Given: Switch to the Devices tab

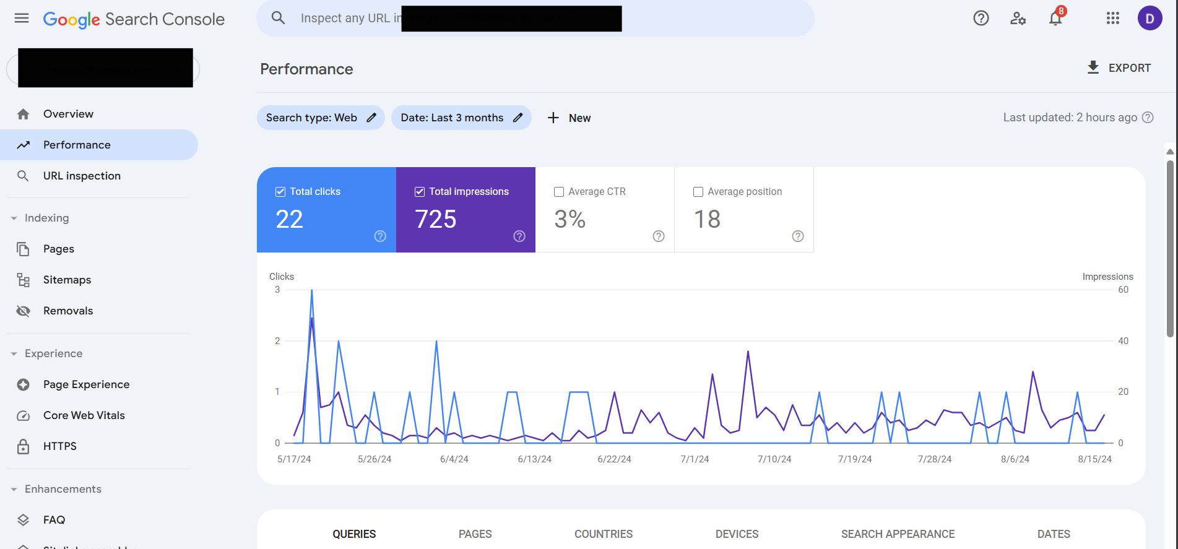Looking at the screenshot, I should pyautogui.click(x=737, y=534).
